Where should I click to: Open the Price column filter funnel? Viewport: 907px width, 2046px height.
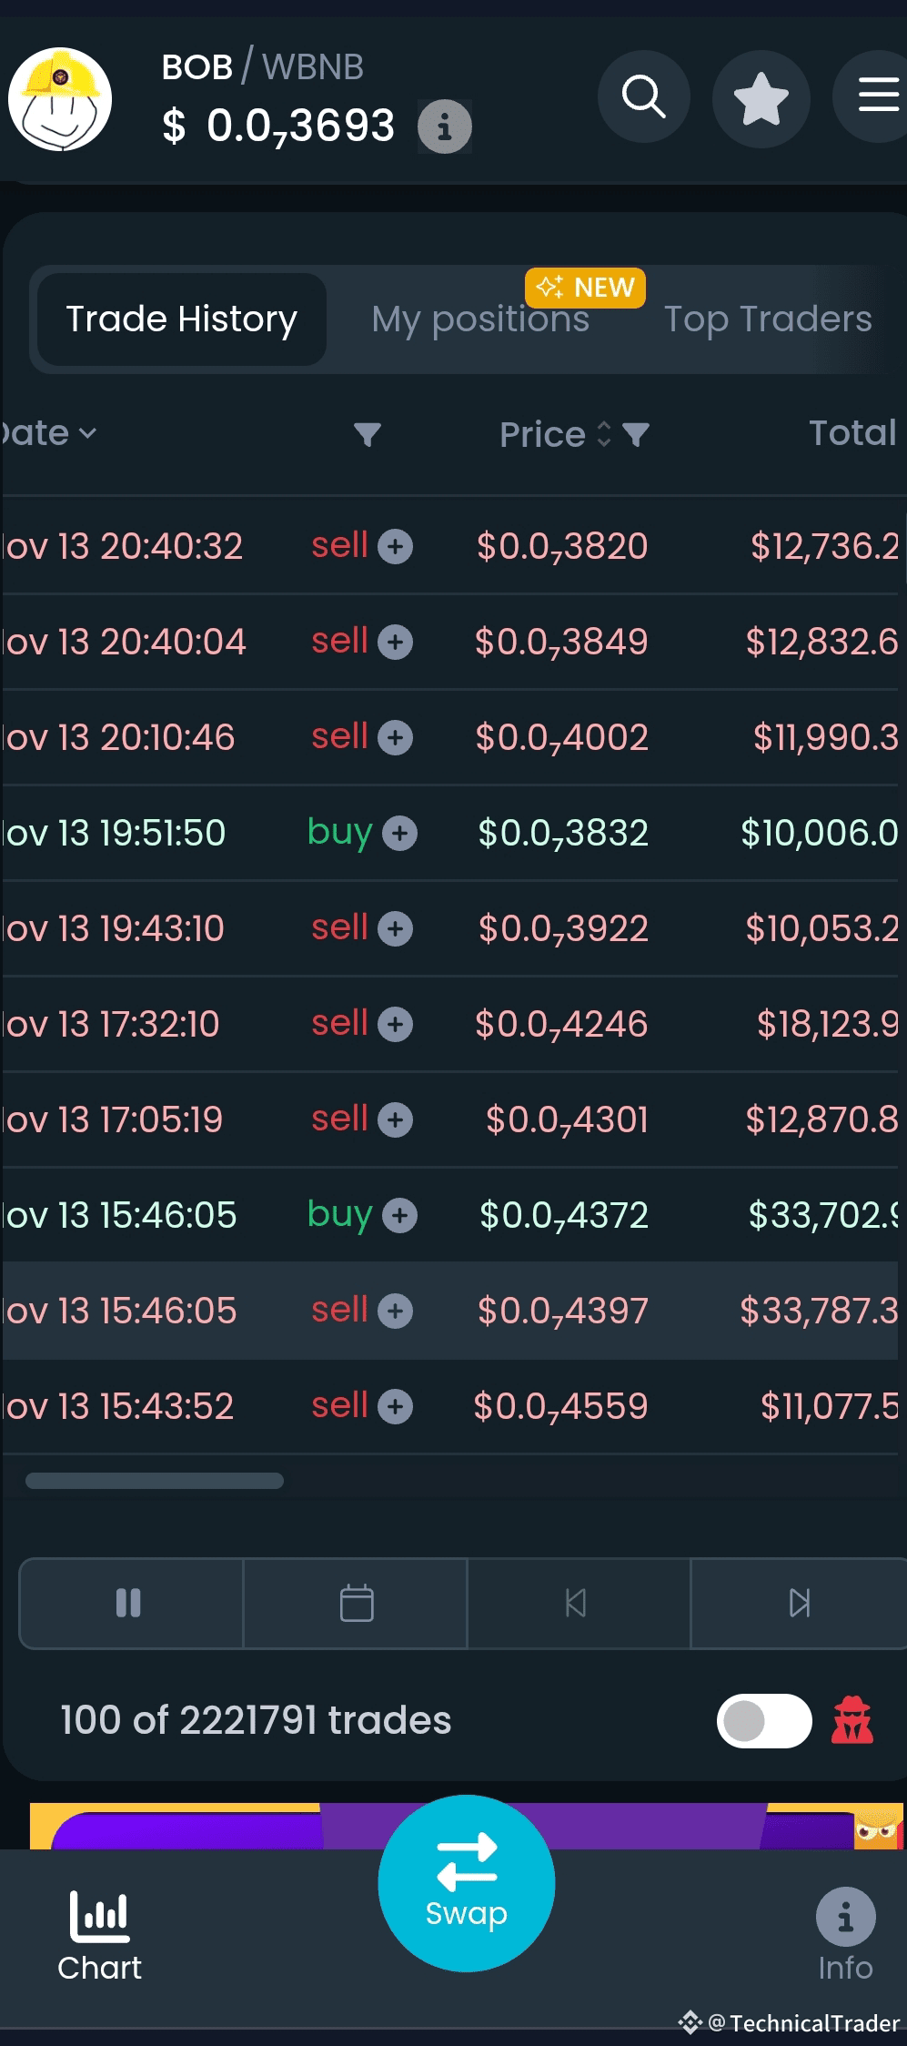coord(635,435)
